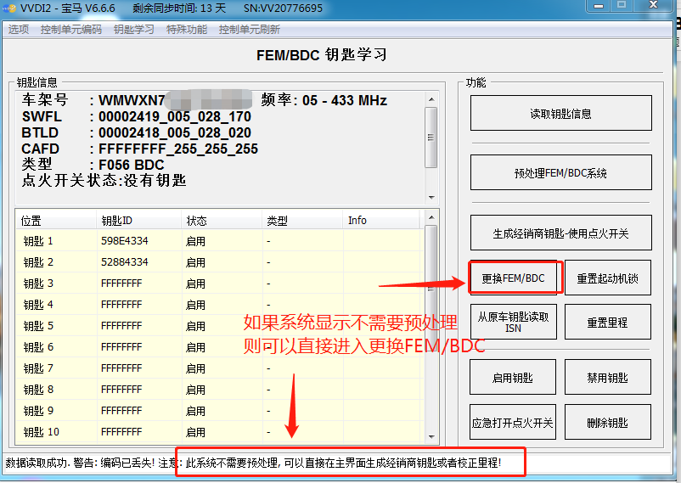This screenshot has height=483, width=681.
Task: Open the 控制单元编码 menu
Action: [x=70, y=30]
